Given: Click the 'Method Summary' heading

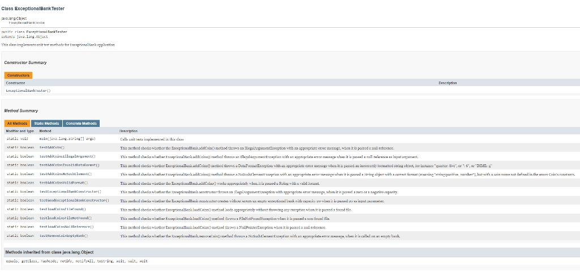Looking at the screenshot, I should coord(21,110).
